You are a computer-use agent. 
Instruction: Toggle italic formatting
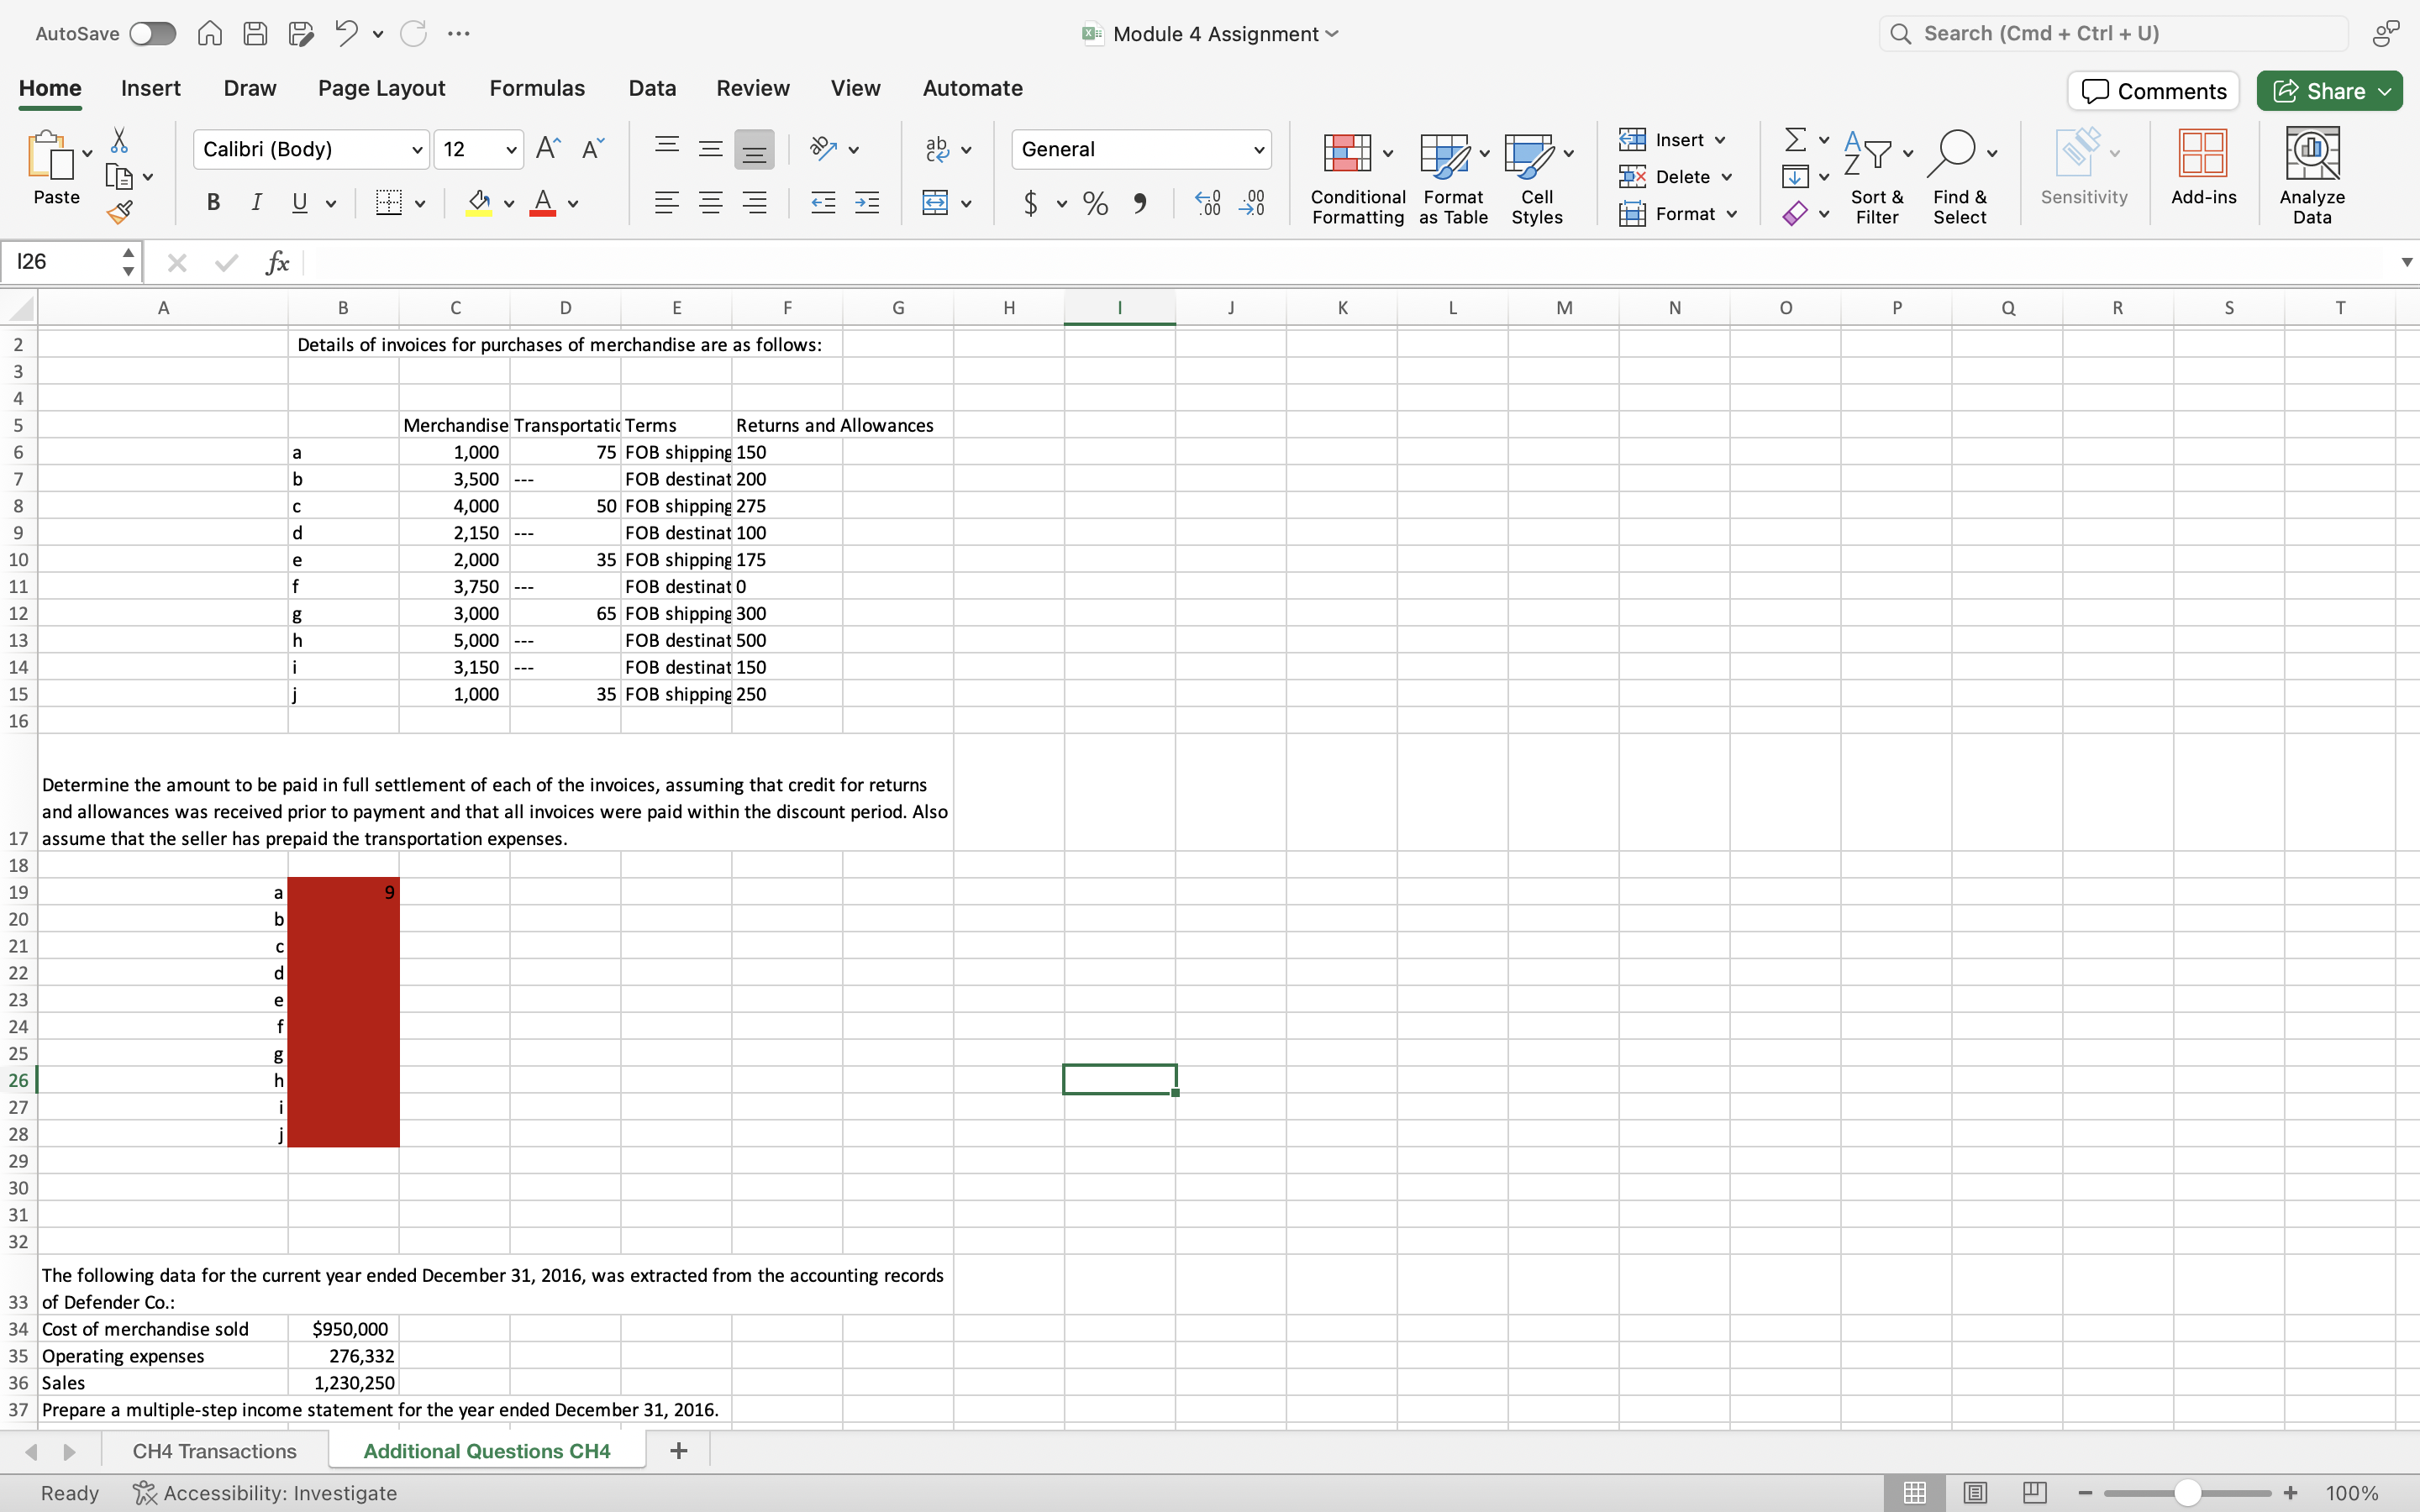[256, 203]
